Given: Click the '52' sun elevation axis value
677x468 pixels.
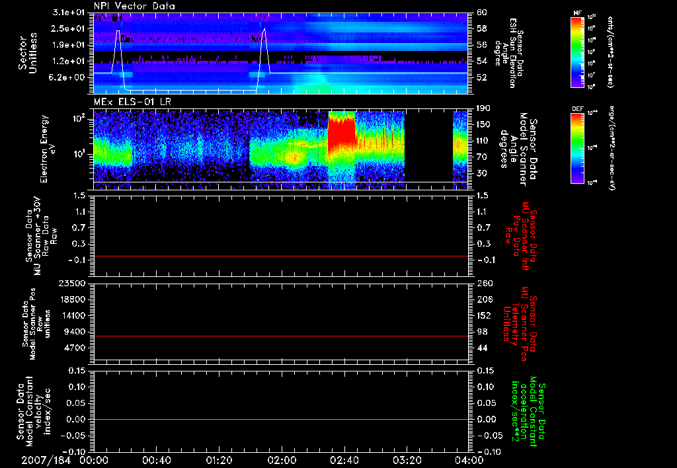Looking at the screenshot, I should coord(482,77).
